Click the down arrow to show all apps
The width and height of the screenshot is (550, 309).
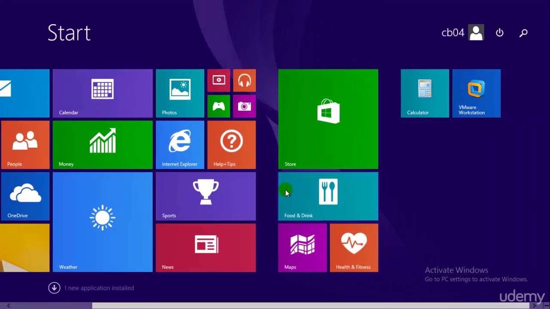pyautogui.click(x=54, y=288)
